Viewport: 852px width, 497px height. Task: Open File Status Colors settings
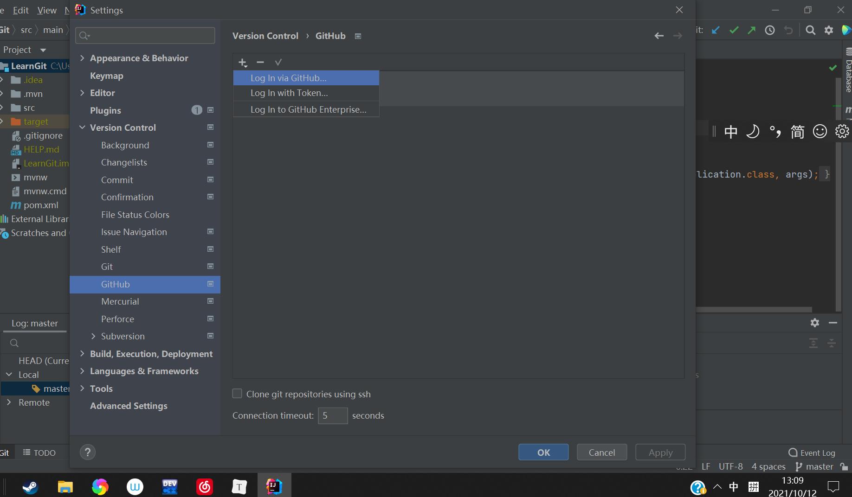point(135,215)
